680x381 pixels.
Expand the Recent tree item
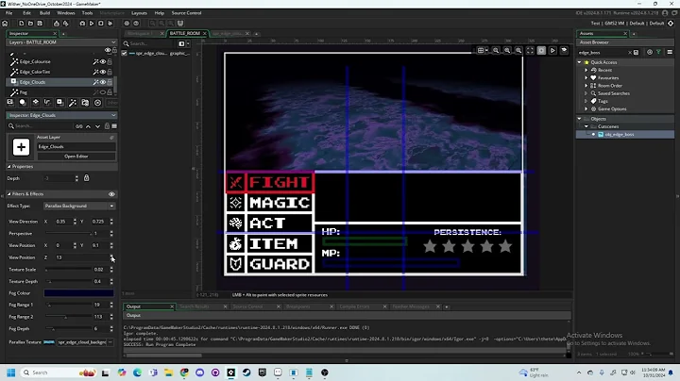(586, 70)
